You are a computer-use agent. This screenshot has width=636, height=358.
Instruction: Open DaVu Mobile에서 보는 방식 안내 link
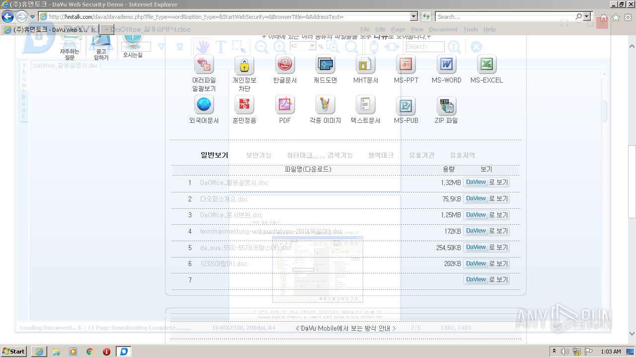(346, 328)
